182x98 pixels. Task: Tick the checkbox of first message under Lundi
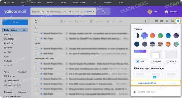[x=36, y=48]
